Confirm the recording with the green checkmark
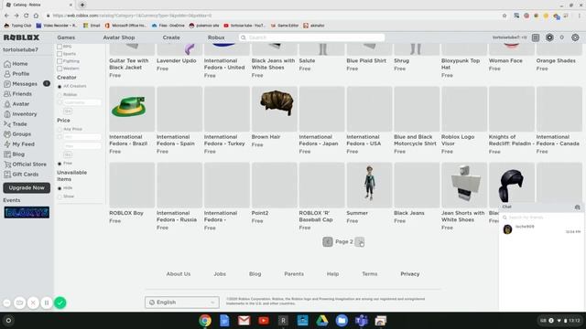 (x=60, y=302)
